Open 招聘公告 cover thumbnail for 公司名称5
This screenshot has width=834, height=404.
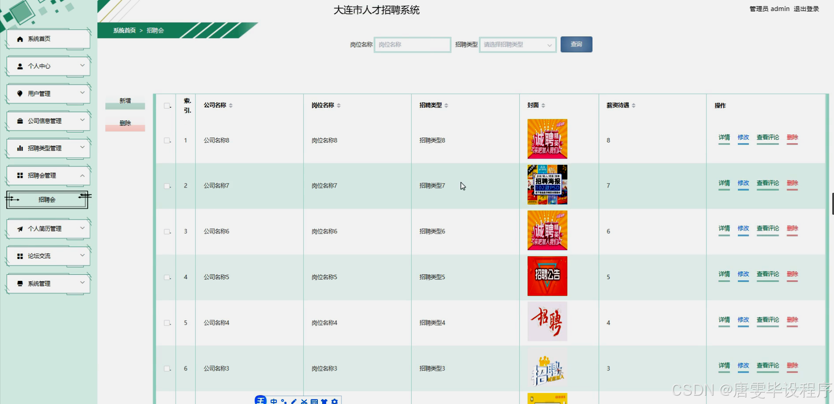(x=547, y=276)
